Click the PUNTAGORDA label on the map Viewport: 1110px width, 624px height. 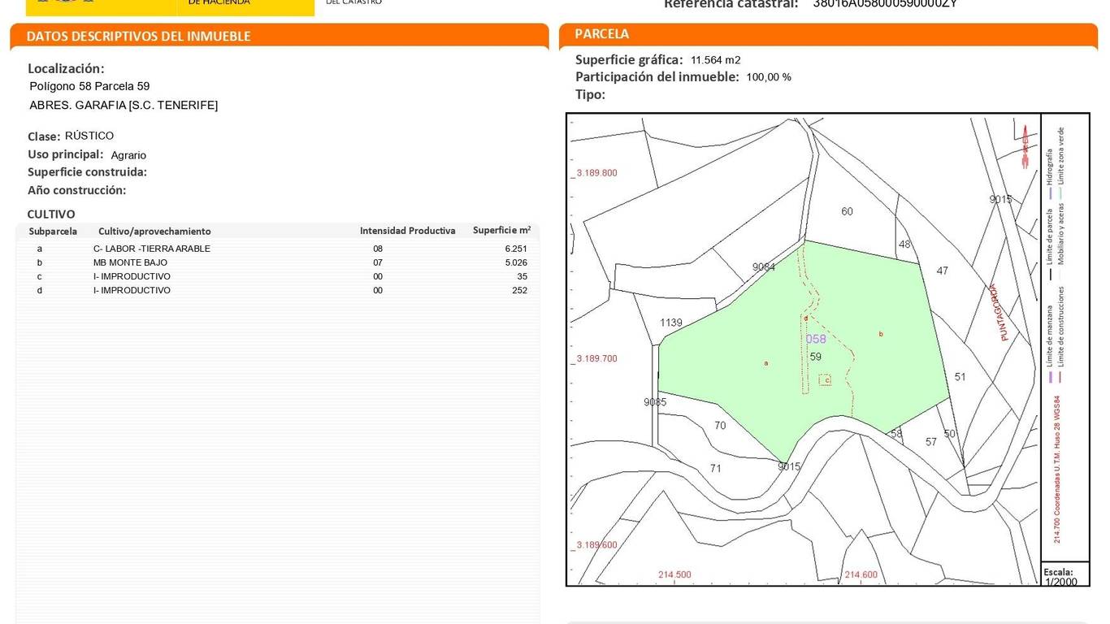tap(998, 311)
